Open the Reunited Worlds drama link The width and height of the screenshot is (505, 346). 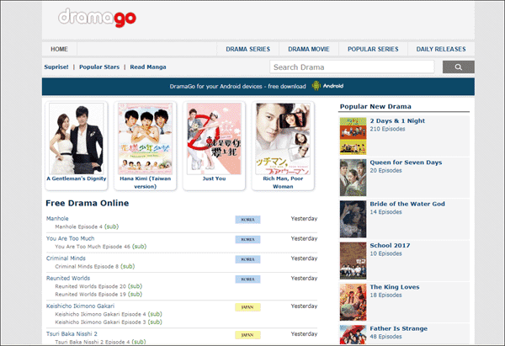(x=68, y=279)
